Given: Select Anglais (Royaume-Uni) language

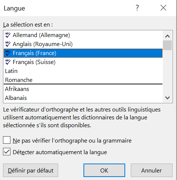Looking at the screenshot, I should pyautogui.click(x=83, y=44).
